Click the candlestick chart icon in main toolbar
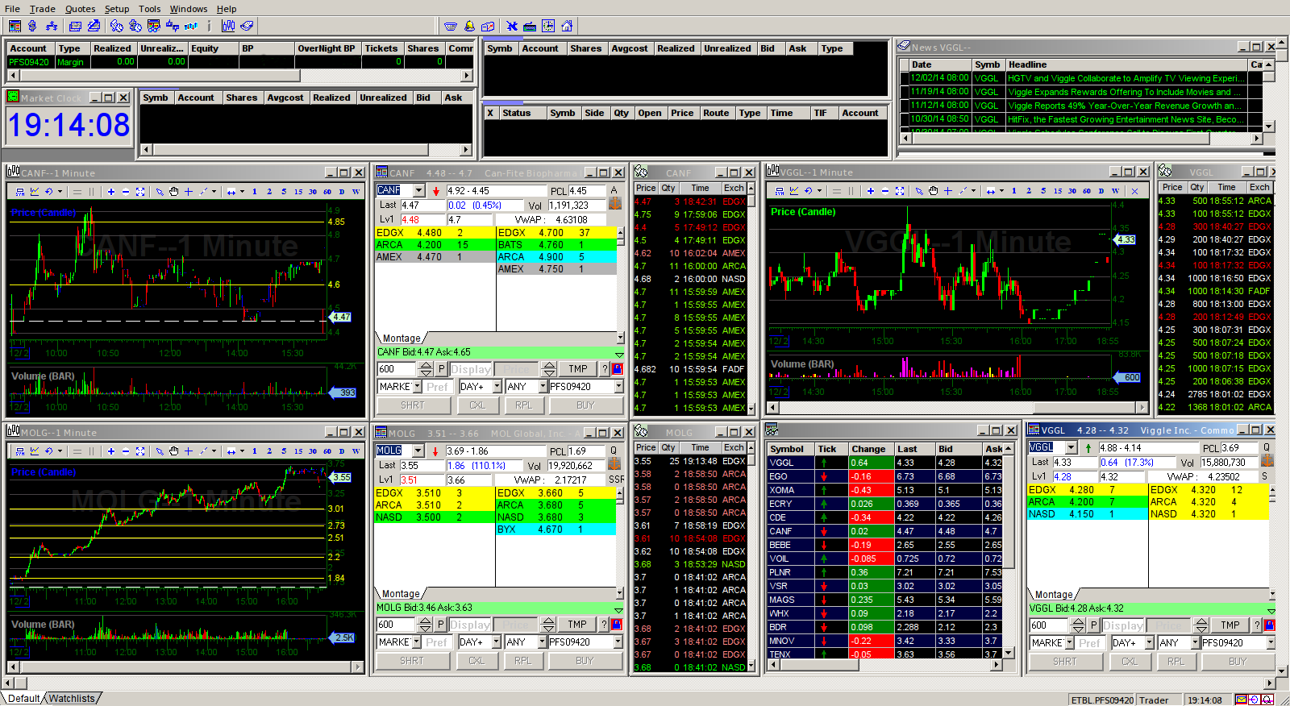 pos(228,27)
